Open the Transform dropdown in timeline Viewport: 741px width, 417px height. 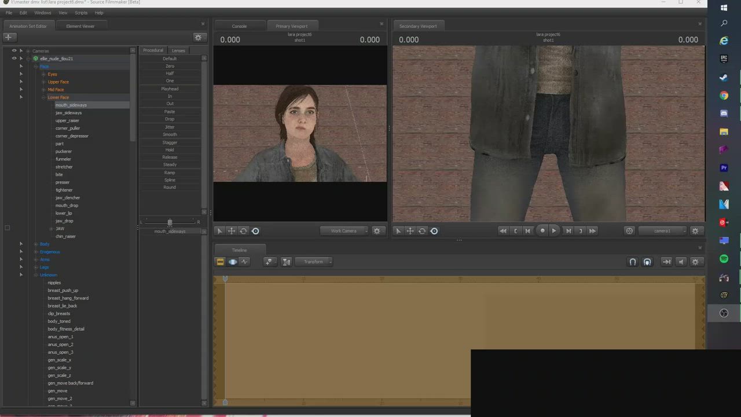pyautogui.click(x=315, y=262)
